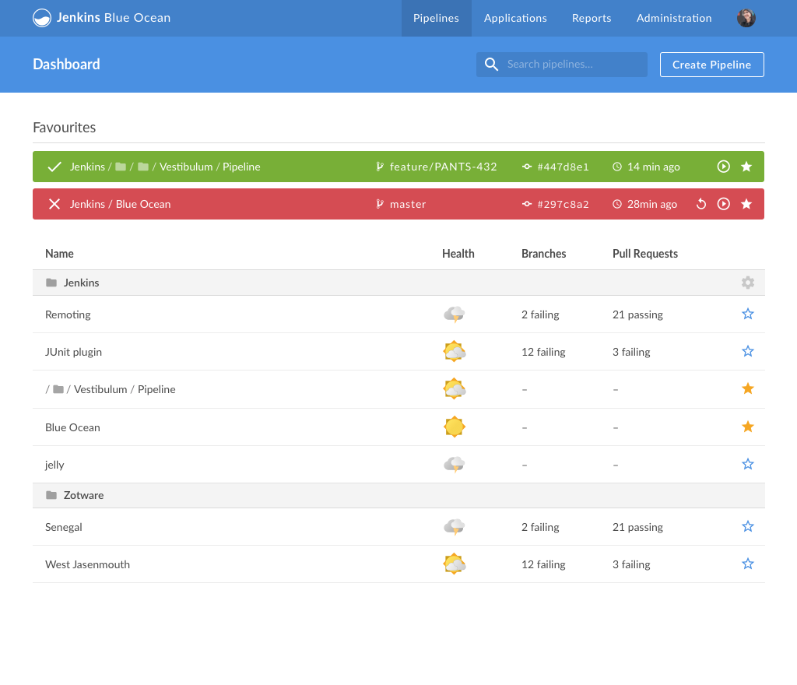Open settings gear for Jenkins folder
The width and height of the screenshot is (797, 685).
tap(747, 283)
